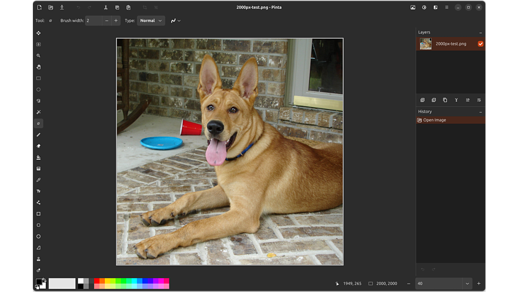Swap primary and secondary colors
Viewport: 519px width, 292px height.
pos(44,280)
